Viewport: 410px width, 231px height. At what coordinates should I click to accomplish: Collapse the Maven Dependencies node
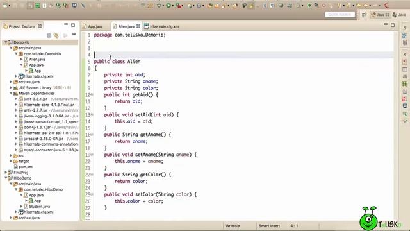(x=11, y=93)
